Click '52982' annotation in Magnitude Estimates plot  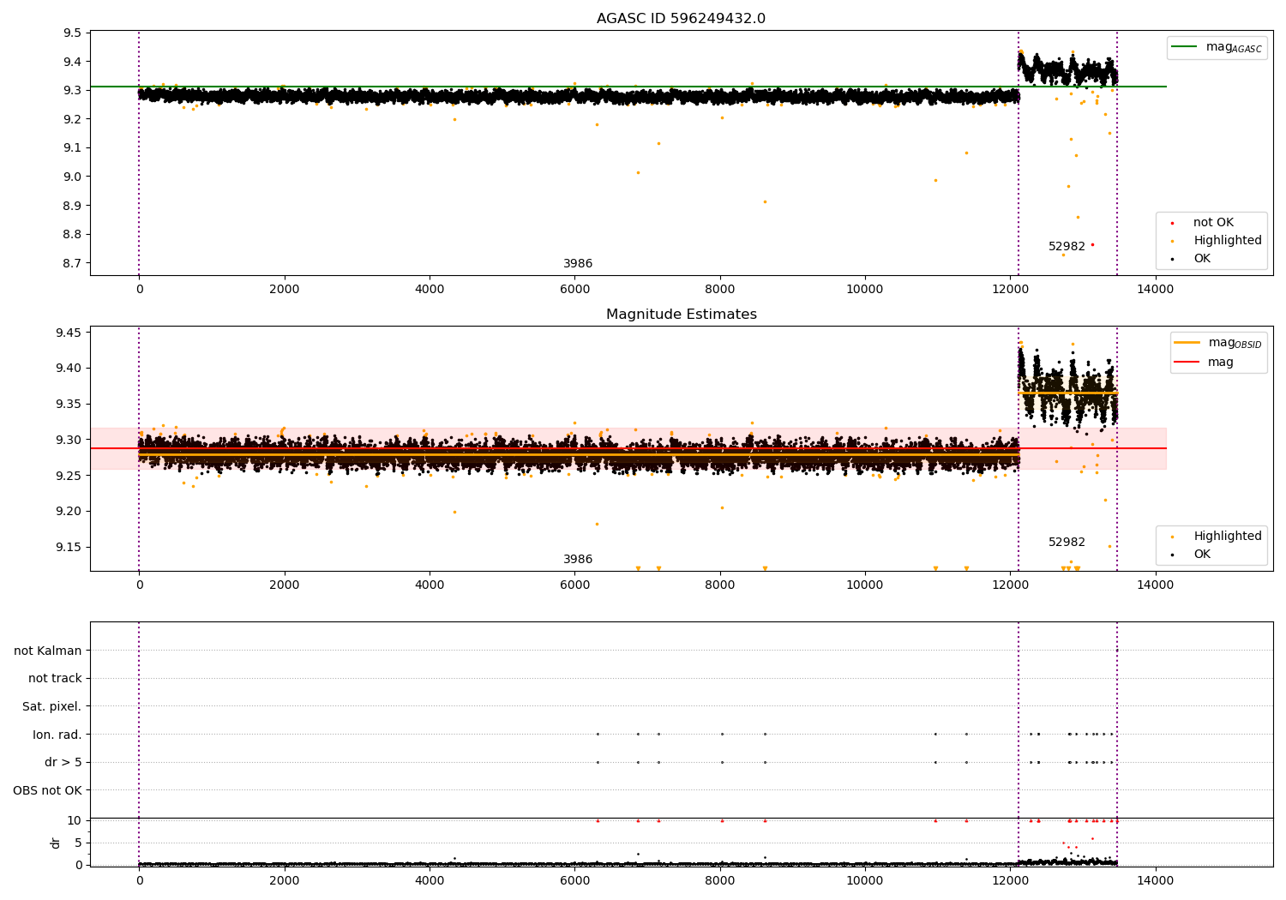pos(1067,543)
